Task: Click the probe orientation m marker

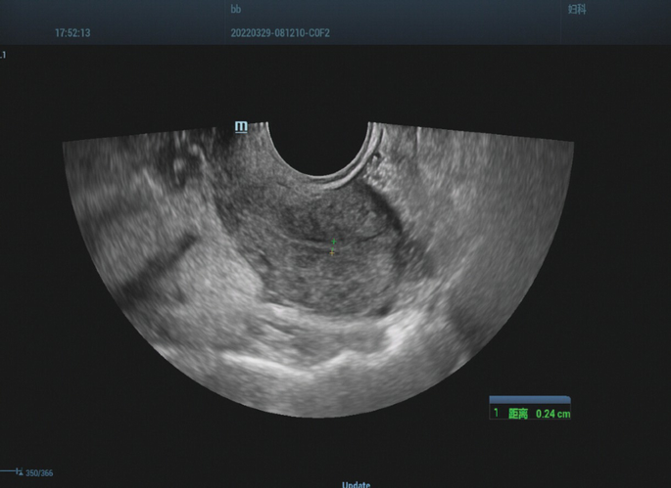Action: point(241,126)
